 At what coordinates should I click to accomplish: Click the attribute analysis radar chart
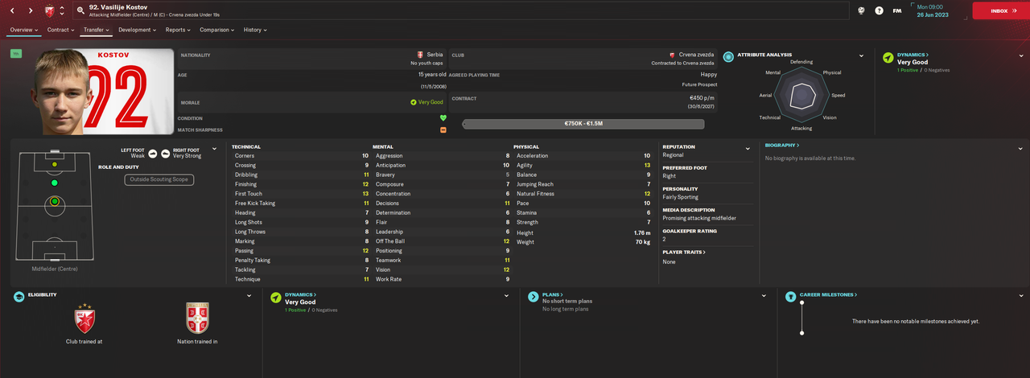[x=801, y=95]
